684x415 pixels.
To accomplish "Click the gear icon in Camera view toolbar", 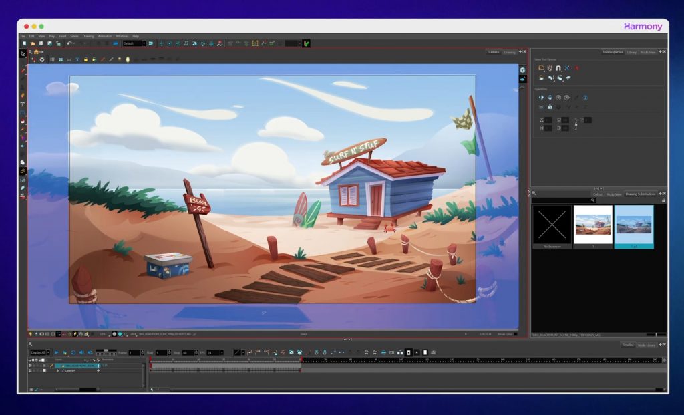I will click(42, 59).
